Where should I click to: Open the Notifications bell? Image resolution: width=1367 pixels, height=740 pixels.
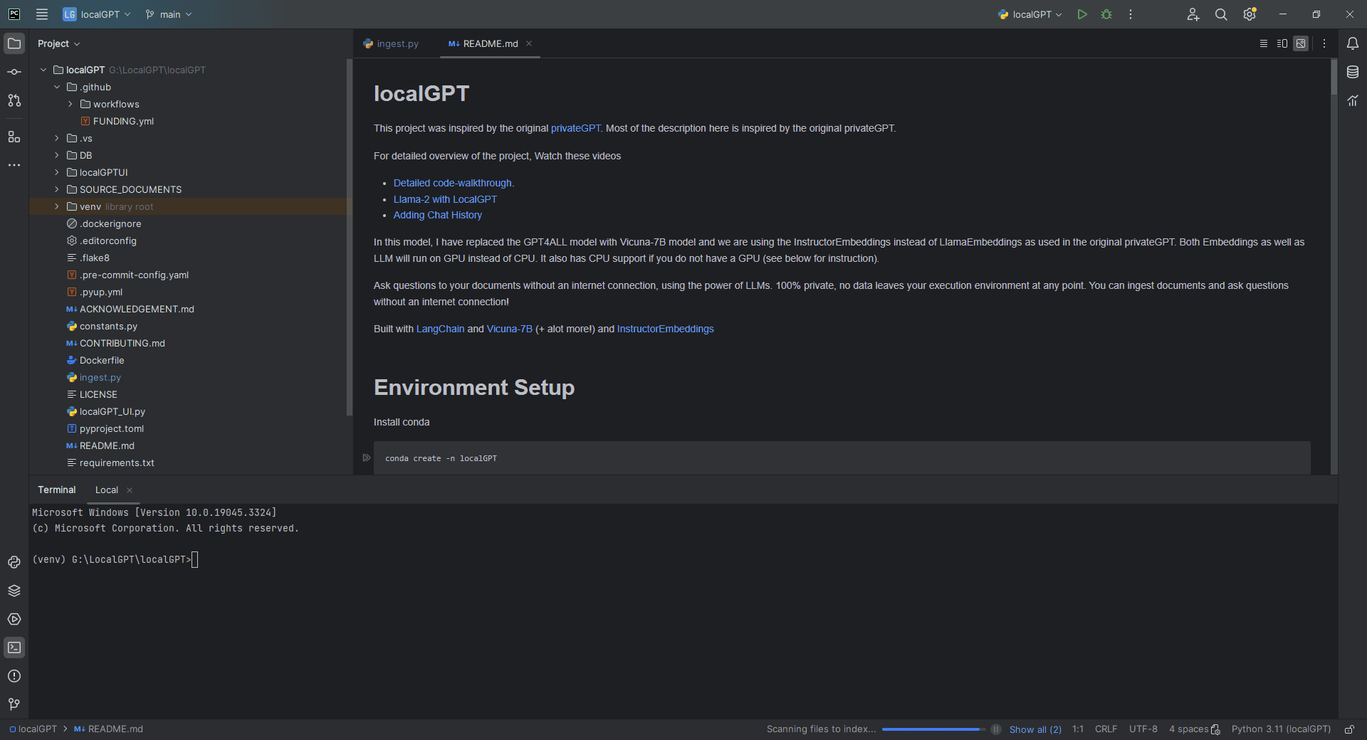pyautogui.click(x=1353, y=43)
